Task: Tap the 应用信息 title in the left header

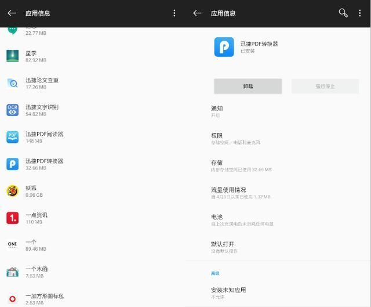Action: [38, 13]
